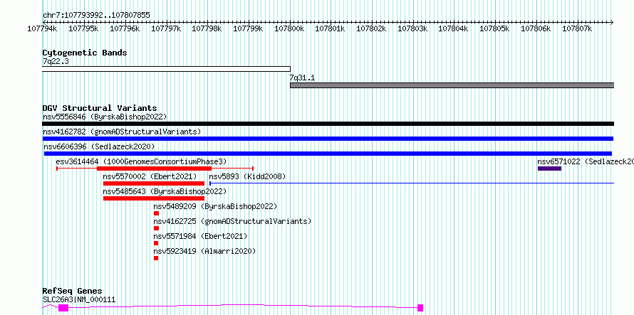634x315 pixels.
Task: Open the SLC26A3|NM_000111 gene label
Action: pyautogui.click(x=79, y=299)
